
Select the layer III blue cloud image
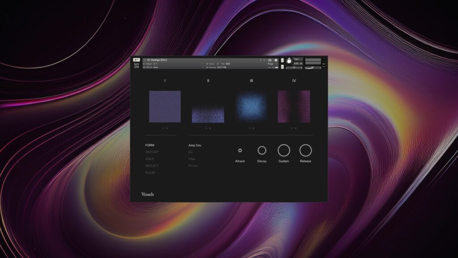click(x=251, y=107)
